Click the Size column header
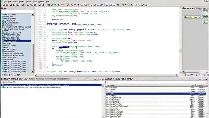 coord(190,85)
